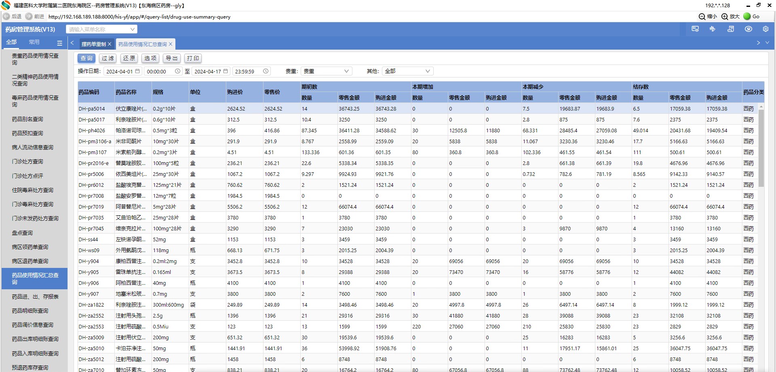Click the 缩小 zoom out magnifier icon
This screenshot has height=372, width=776.
pos(702,17)
